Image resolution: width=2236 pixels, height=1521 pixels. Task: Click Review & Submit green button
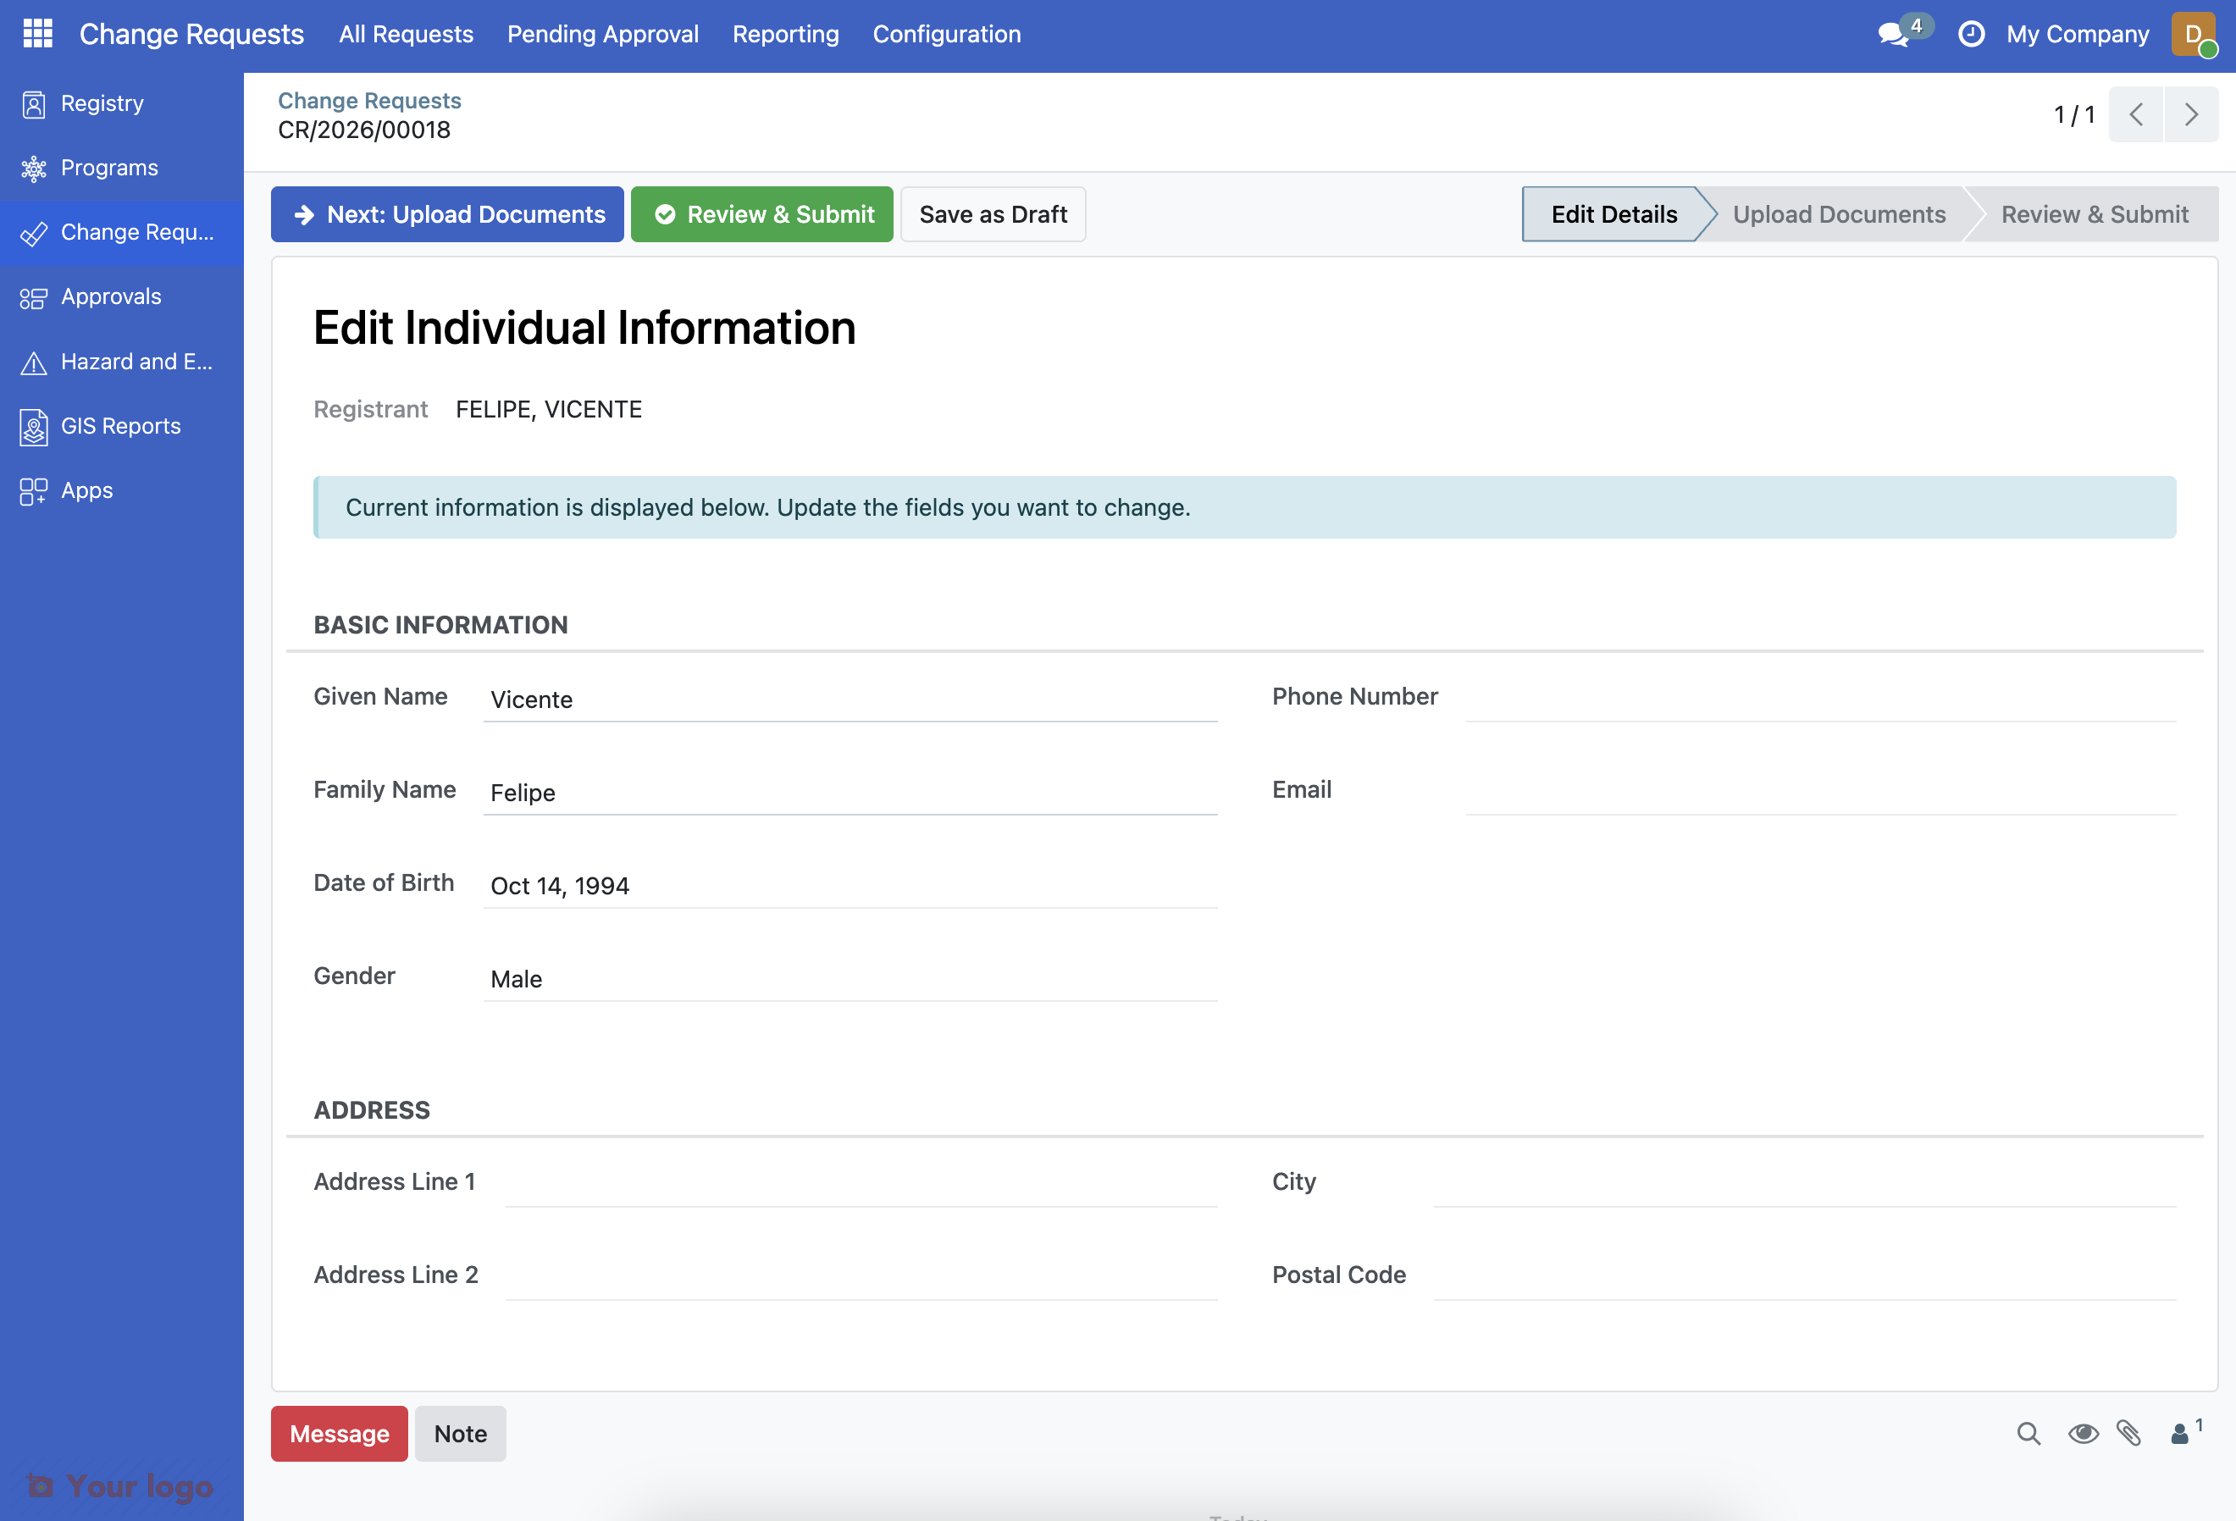point(762,214)
